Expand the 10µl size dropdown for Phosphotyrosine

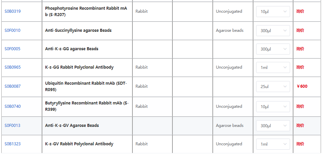point(273,12)
